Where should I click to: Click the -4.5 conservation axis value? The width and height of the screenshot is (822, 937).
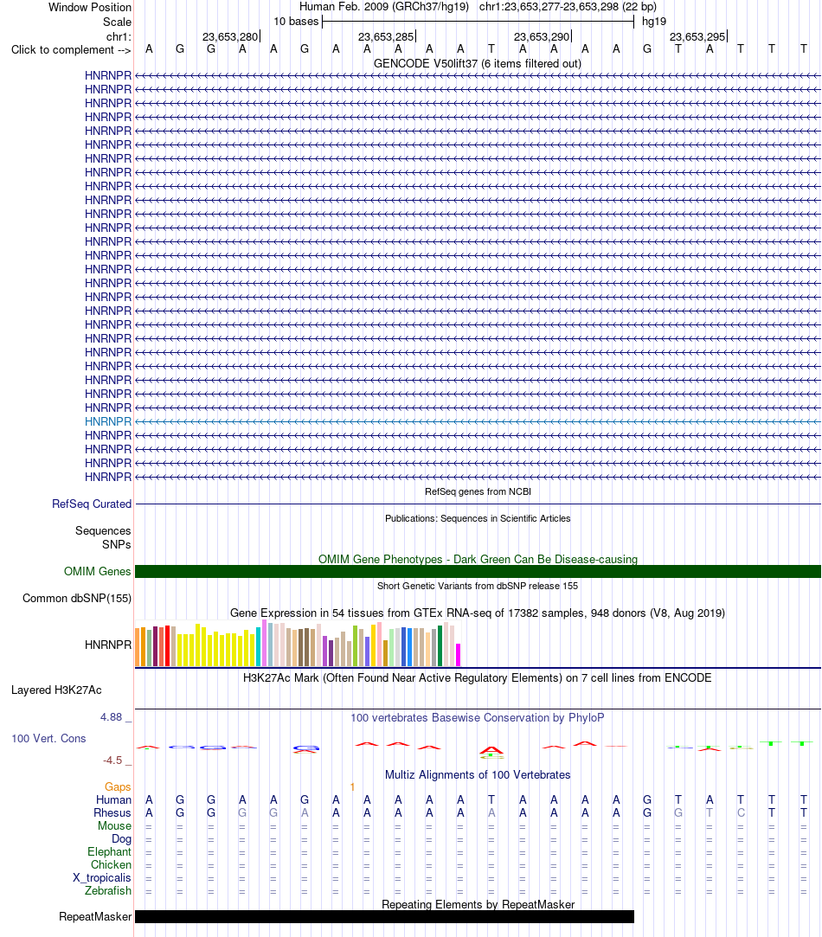coord(112,761)
